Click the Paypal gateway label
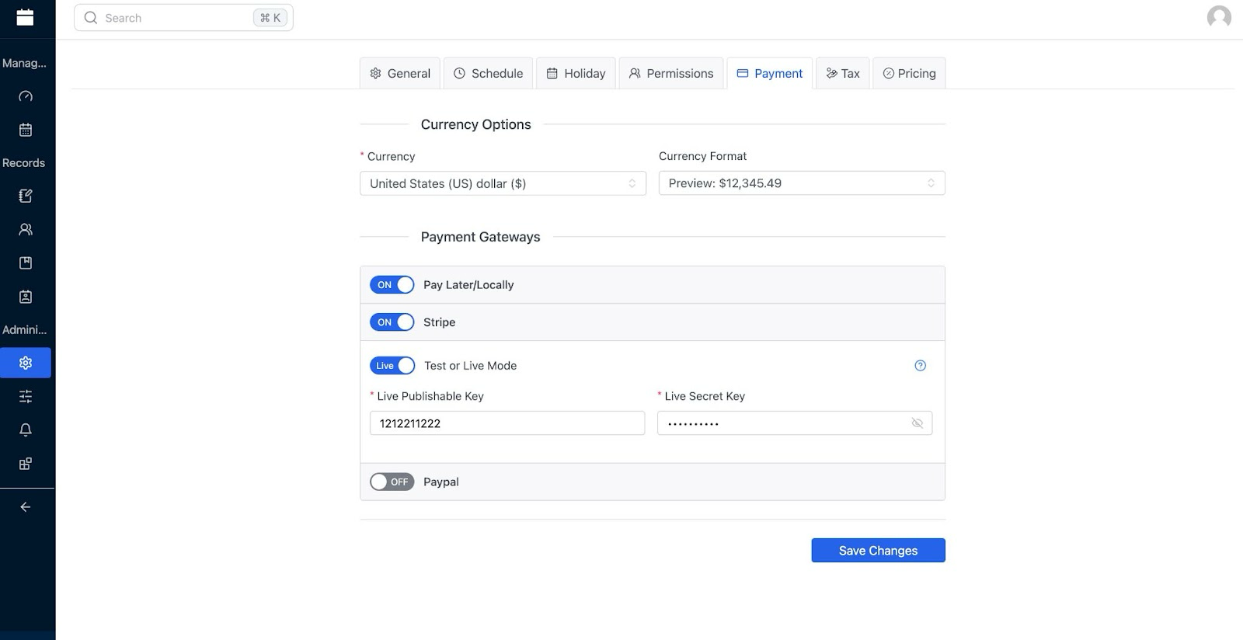 [x=441, y=482]
